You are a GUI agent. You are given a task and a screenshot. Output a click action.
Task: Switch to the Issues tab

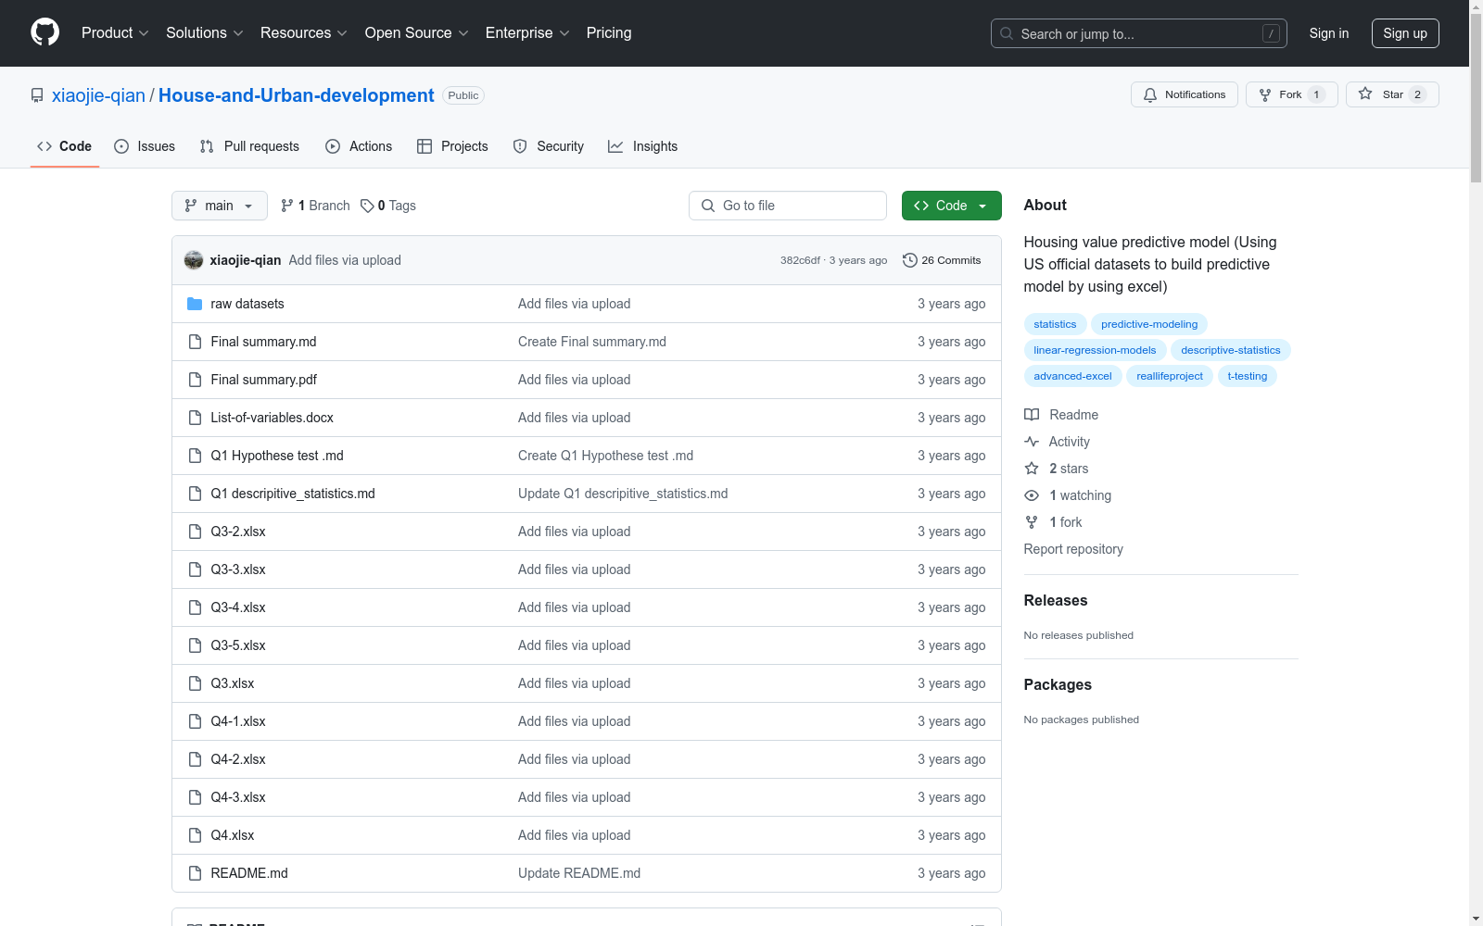(x=145, y=146)
